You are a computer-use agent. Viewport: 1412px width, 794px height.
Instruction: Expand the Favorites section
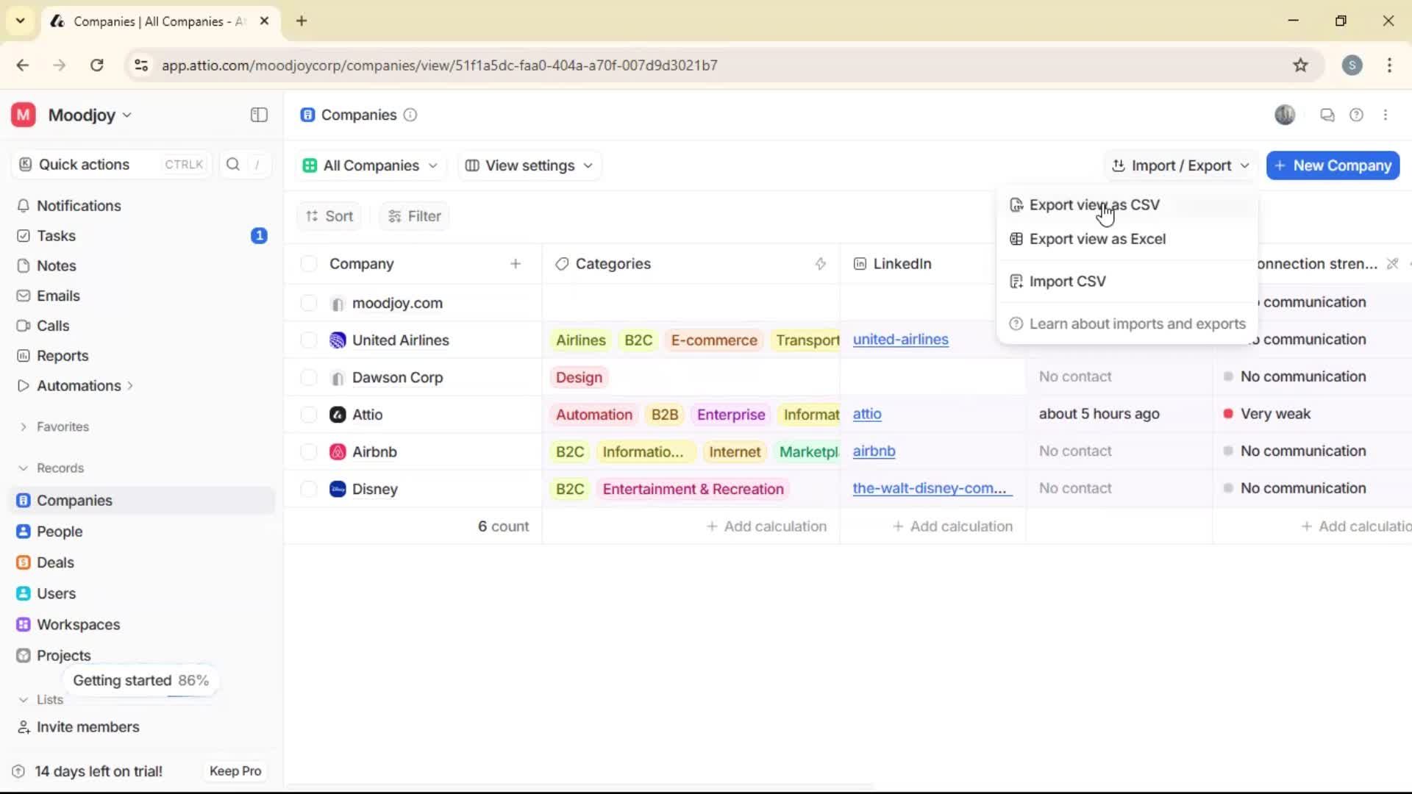coord(24,427)
